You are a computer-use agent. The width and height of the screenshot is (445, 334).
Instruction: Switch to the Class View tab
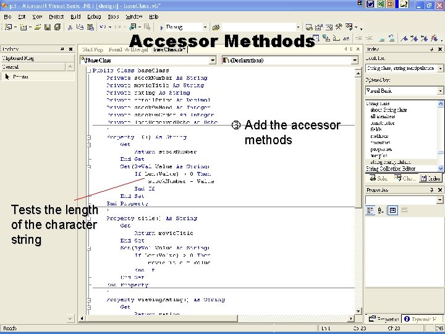pyautogui.click(x=405, y=178)
